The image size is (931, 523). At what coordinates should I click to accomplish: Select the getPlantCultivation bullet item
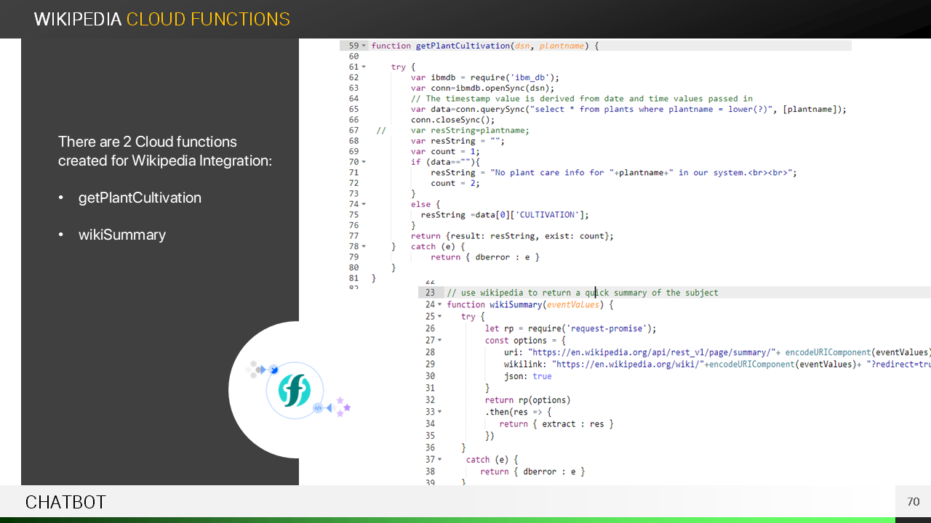click(x=140, y=198)
